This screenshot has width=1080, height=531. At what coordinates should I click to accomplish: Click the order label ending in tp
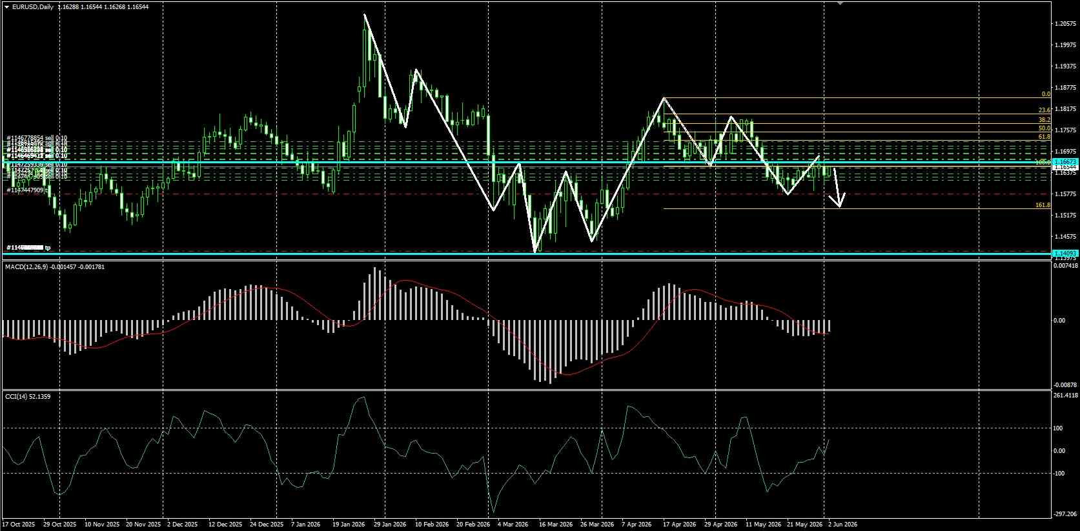[x=28, y=247]
